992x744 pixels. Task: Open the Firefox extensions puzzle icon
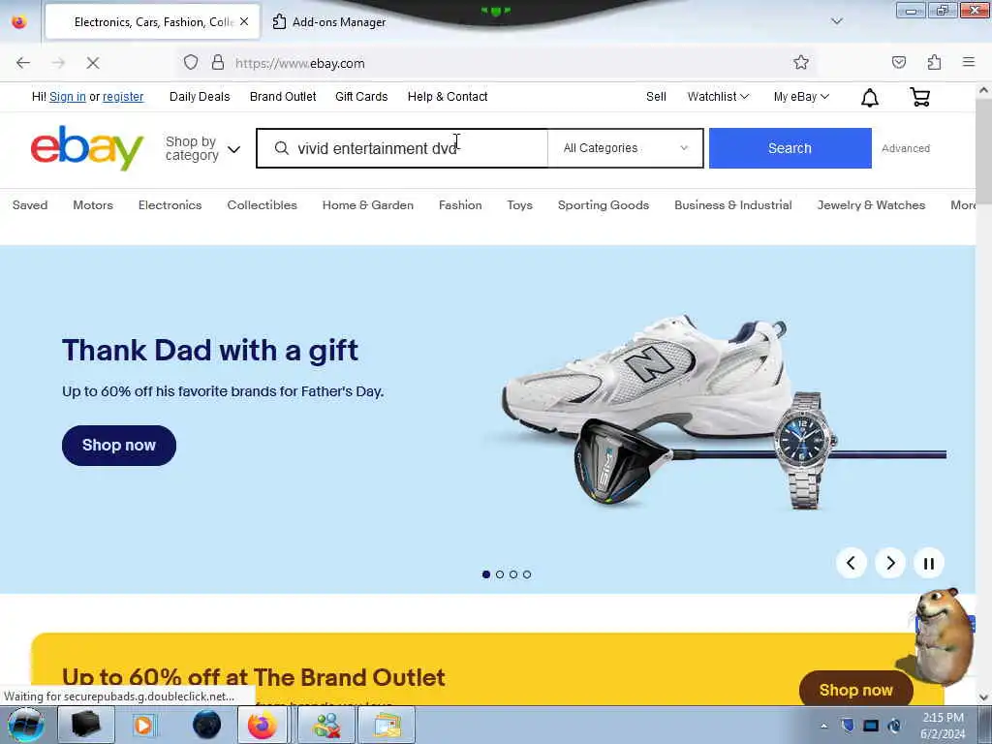(x=934, y=63)
